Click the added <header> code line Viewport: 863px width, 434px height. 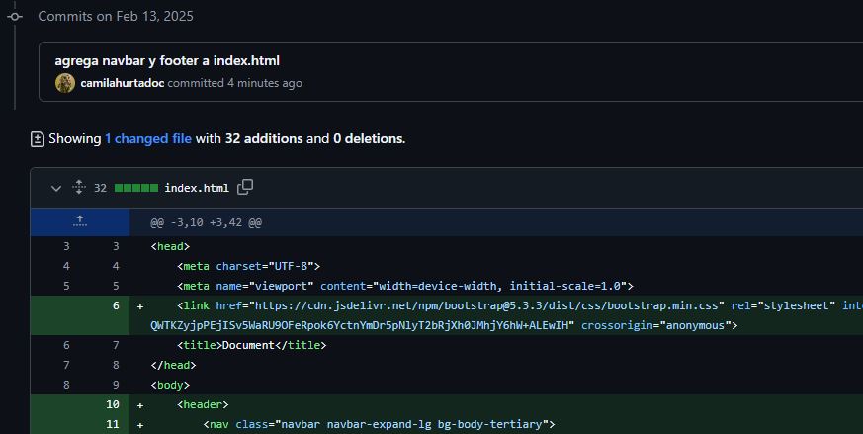click(203, 404)
